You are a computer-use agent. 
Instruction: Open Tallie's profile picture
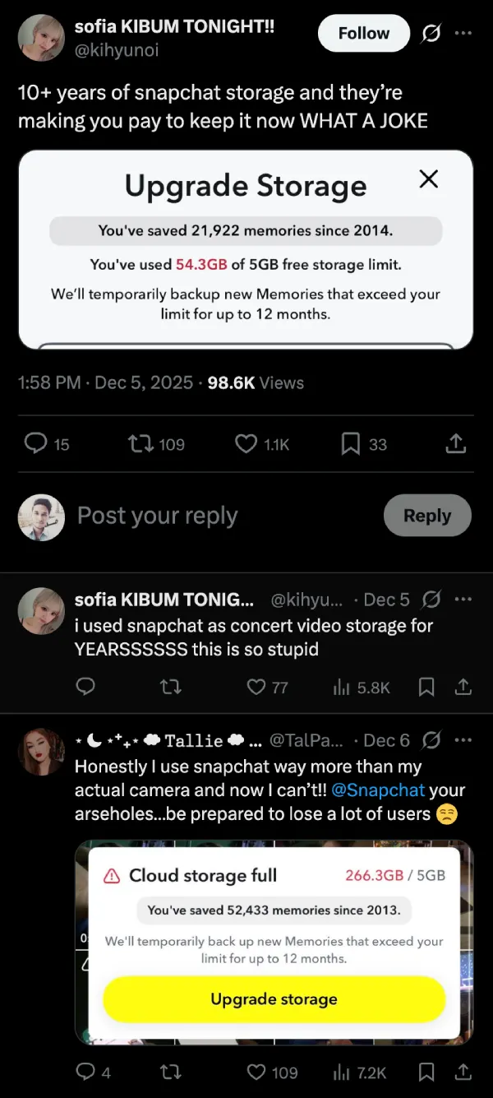coord(41,751)
